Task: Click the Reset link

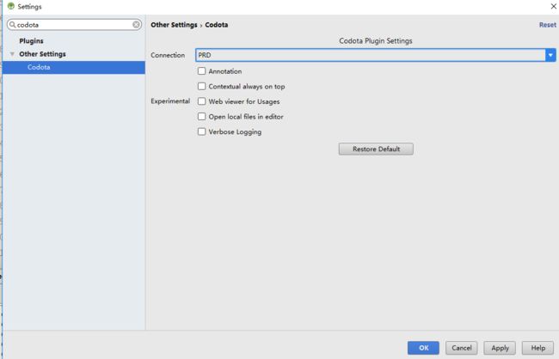Action: [548, 25]
